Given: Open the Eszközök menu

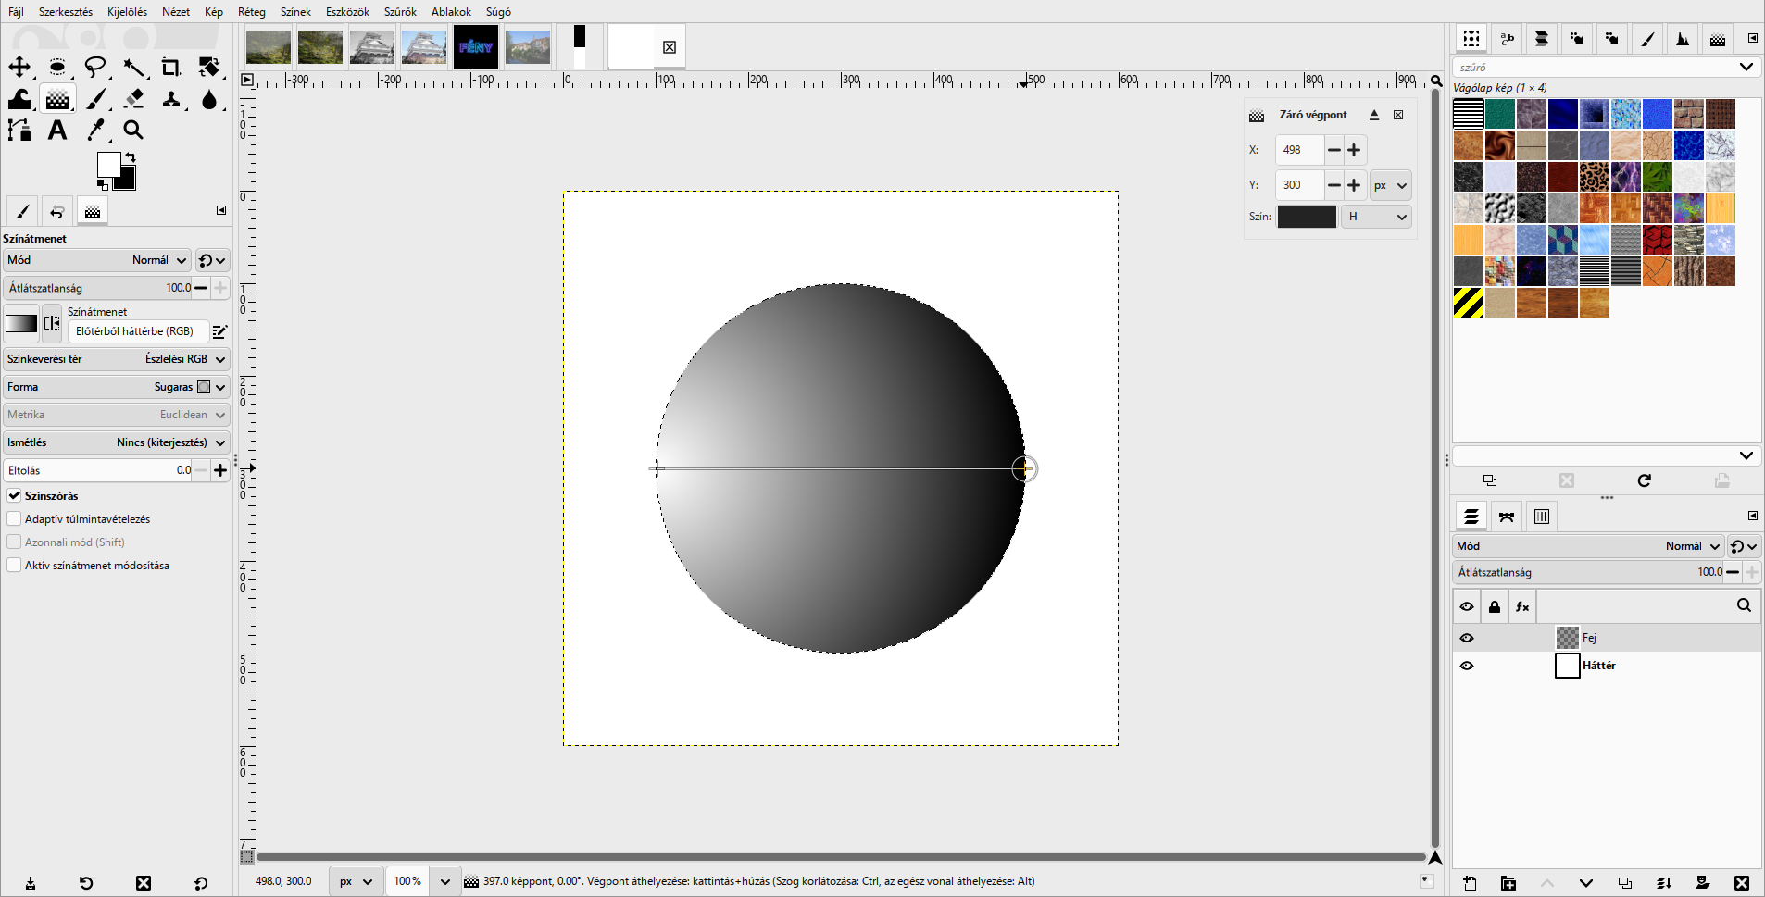Looking at the screenshot, I should (x=347, y=12).
